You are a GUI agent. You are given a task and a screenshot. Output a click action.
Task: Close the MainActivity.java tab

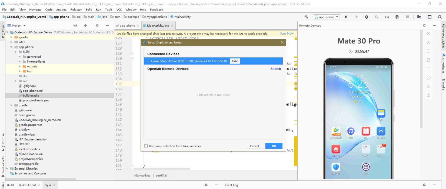click(x=172, y=26)
